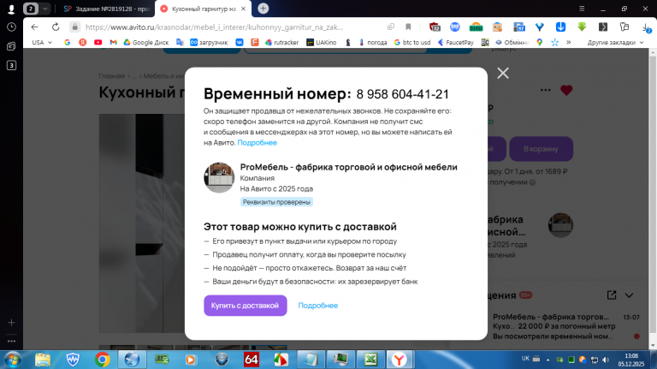Expand the tab group dropdown arrow
Viewport: 657px width, 369px height.
(44, 9)
